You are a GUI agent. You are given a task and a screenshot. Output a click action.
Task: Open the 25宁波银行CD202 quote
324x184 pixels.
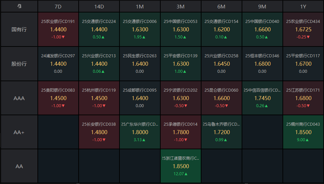tap(181, 98)
